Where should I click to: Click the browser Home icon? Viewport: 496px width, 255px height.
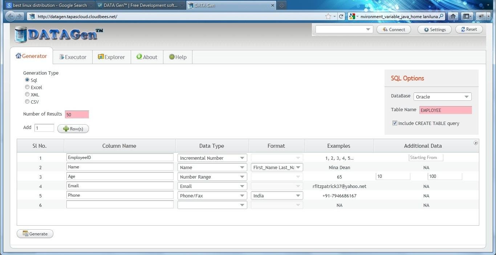click(x=453, y=16)
